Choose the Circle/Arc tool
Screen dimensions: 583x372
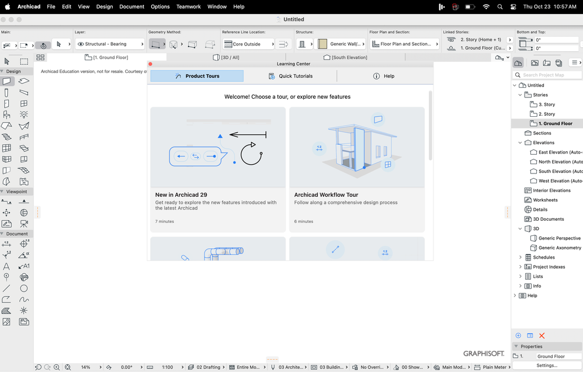point(24,288)
